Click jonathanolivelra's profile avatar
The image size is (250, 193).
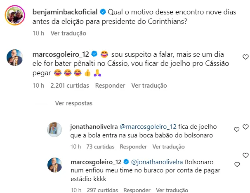[54, 129]
